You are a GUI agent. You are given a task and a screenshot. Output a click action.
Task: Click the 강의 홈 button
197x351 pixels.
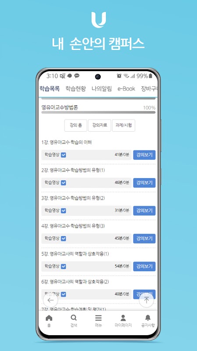coord(76,125)
